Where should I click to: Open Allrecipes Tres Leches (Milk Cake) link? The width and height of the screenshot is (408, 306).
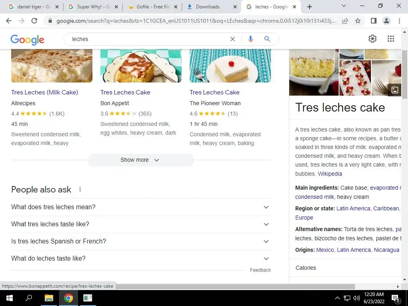coord(45,92)
